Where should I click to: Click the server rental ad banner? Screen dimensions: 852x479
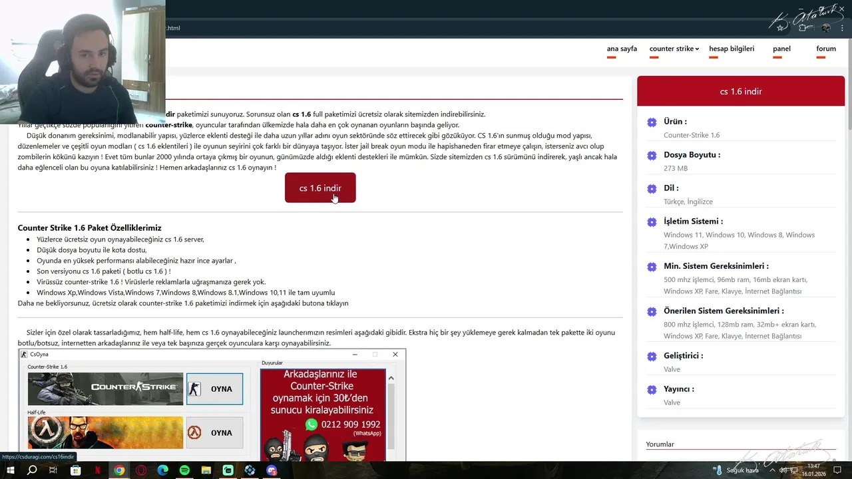pos(323,414)
